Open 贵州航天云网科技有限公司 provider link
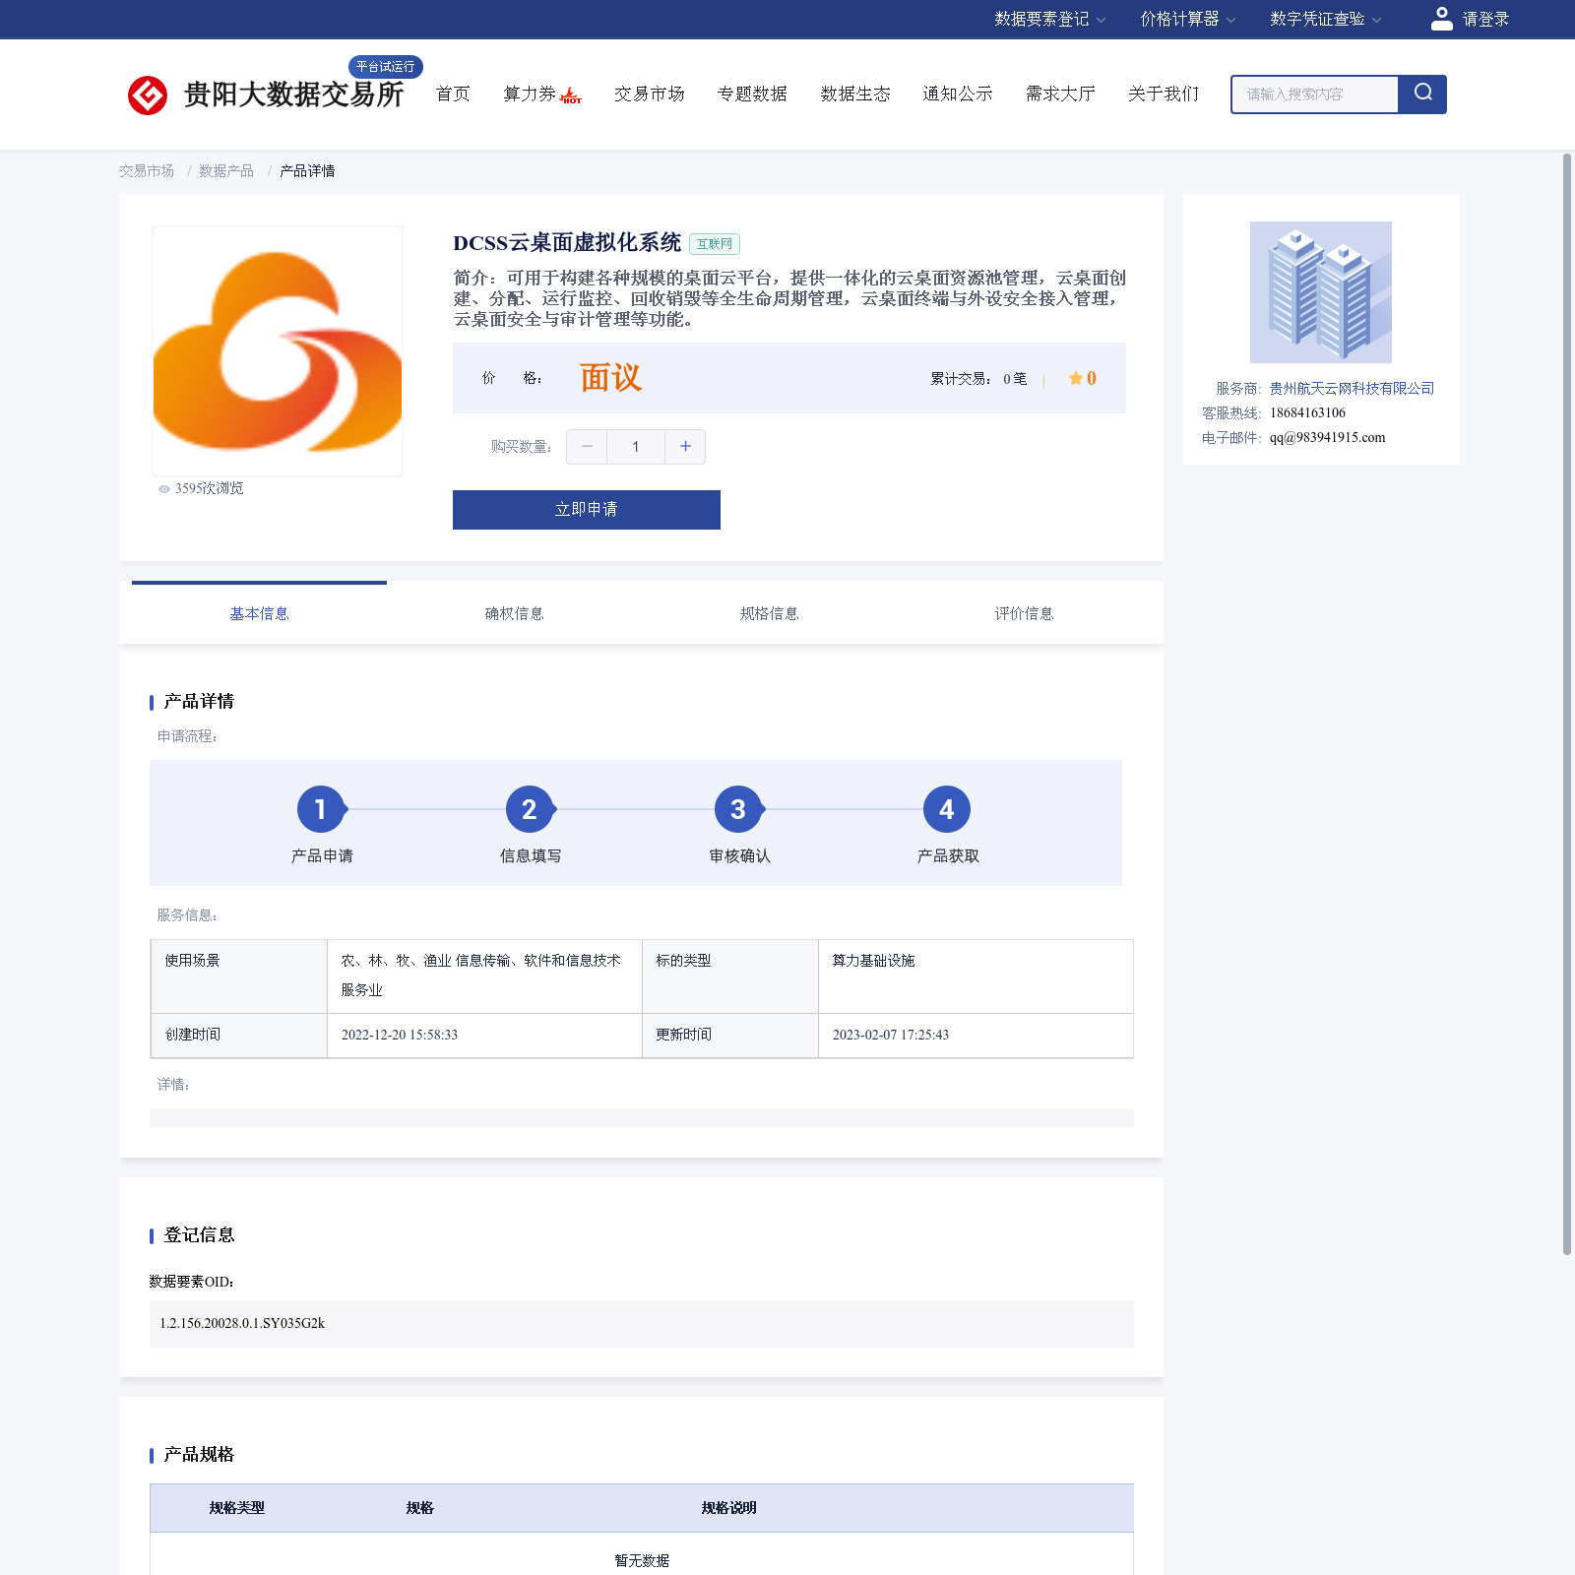1575x1575 pixels. (x=1351, y=389)
